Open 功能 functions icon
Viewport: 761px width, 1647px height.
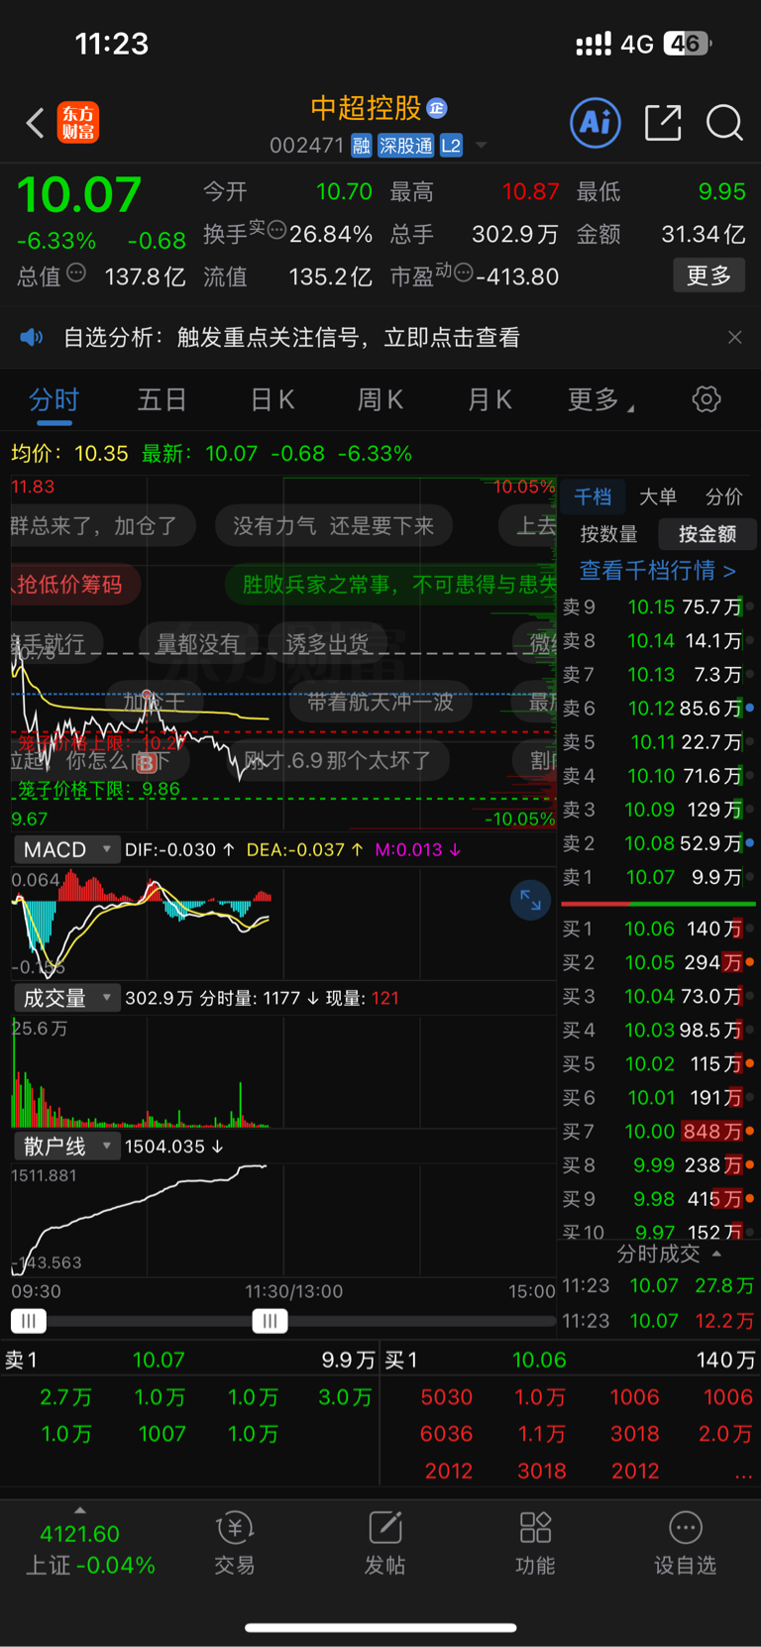coord(535,1543)
